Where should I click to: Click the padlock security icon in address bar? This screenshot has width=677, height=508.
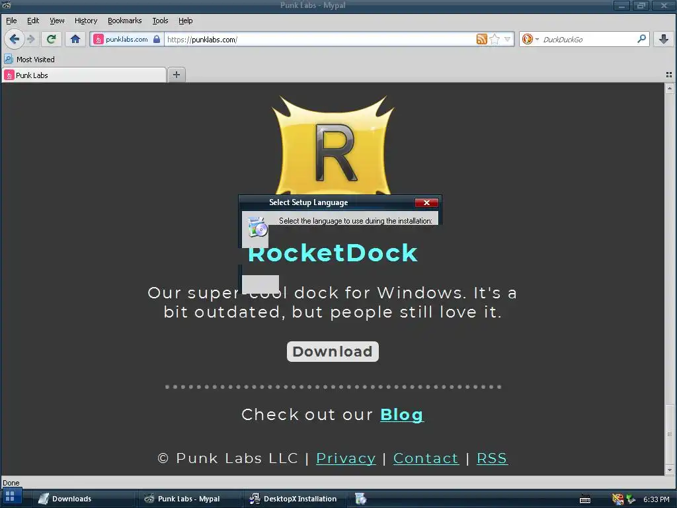point(157,39)
